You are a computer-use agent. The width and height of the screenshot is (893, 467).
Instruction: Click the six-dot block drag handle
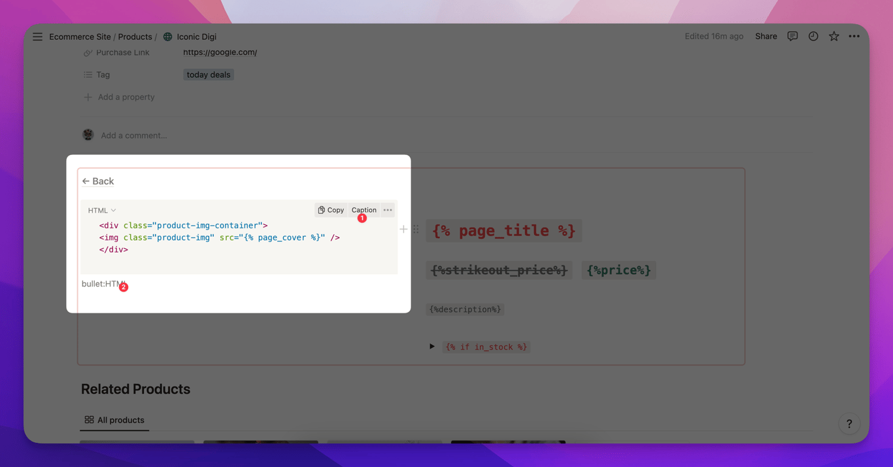coord(416,230)
